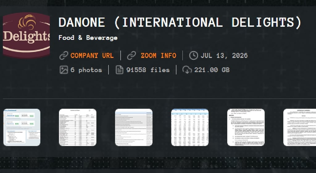The image size is (316, 173).
Task: Open the fifth thumbnail, the agreement text page
Action: 246,127
